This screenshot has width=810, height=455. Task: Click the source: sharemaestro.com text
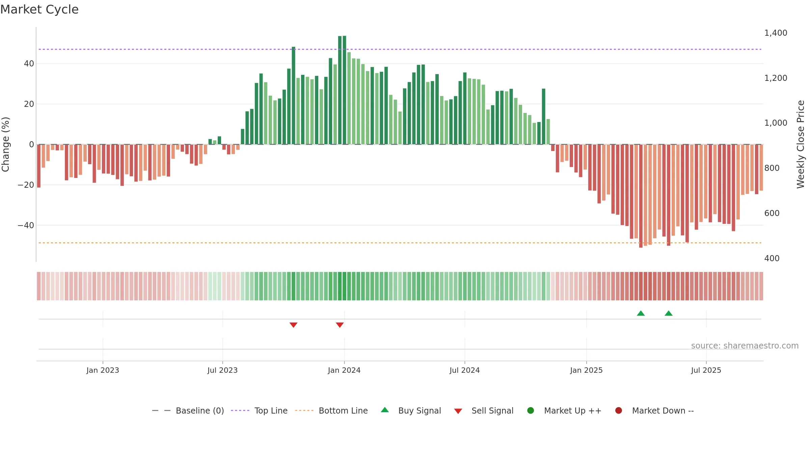click(x=745, y=346)
